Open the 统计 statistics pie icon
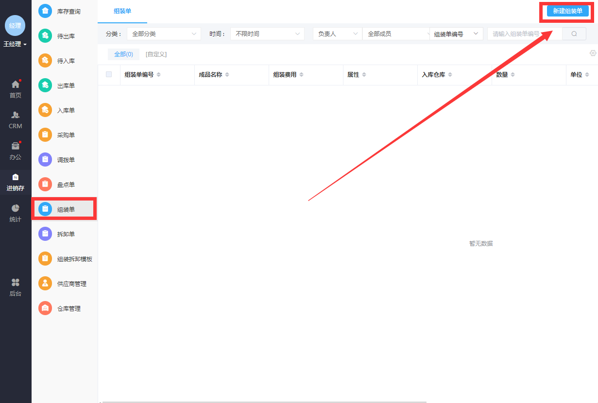The height and width of the screenshot is (403, 598). [16, 208]
